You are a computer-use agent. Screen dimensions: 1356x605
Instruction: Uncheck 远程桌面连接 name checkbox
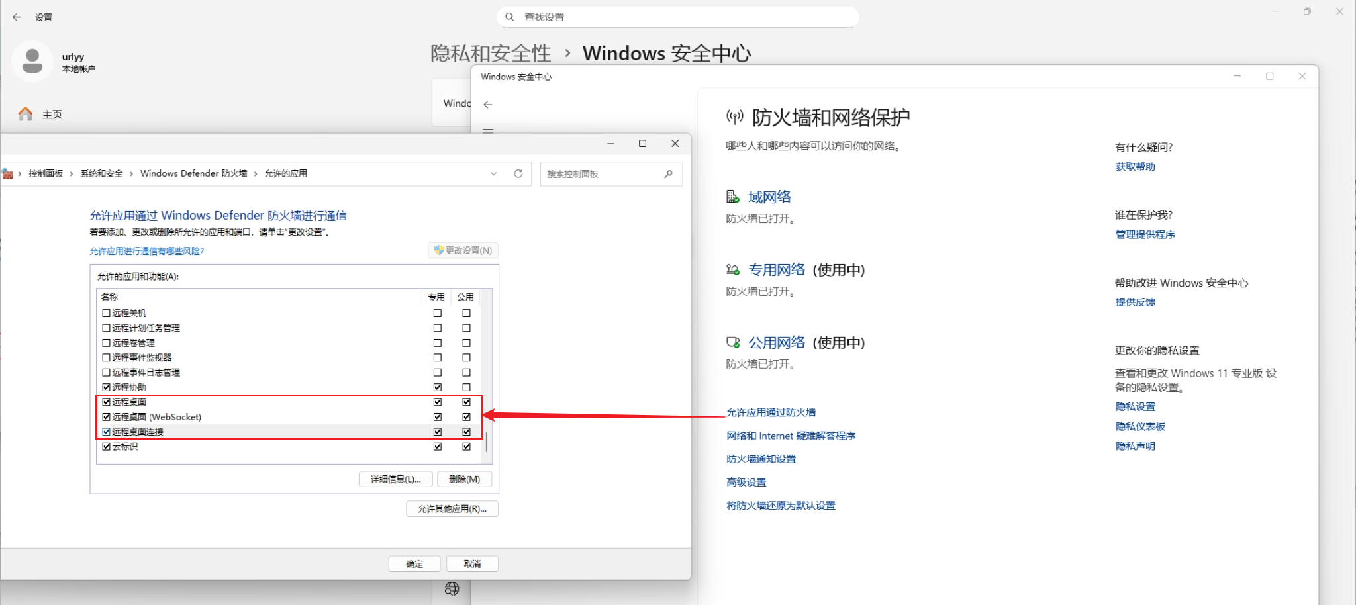click(106, 432)
